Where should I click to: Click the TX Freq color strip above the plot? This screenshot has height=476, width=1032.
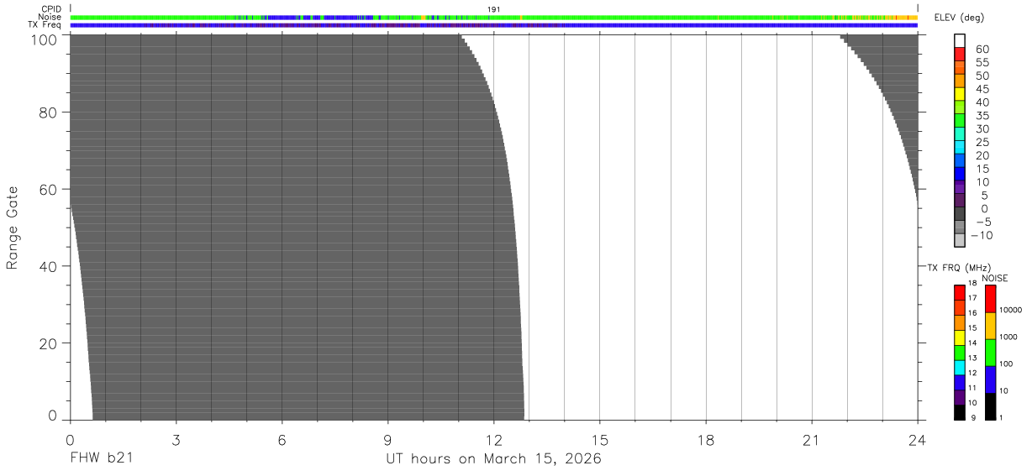tap(494, 25)
